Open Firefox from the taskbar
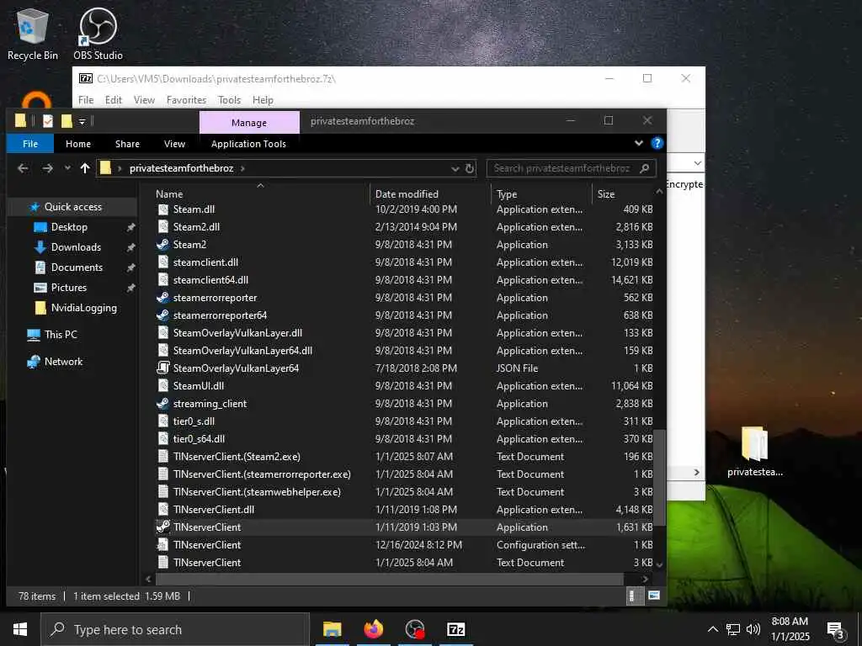This screenshot has height=646, width=862. tap(373, 629)
